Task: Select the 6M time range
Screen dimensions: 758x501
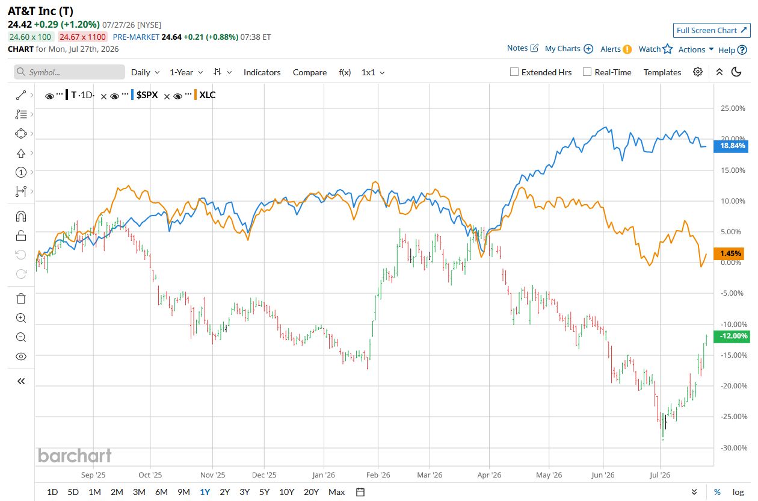Action: tap(161, 492)
